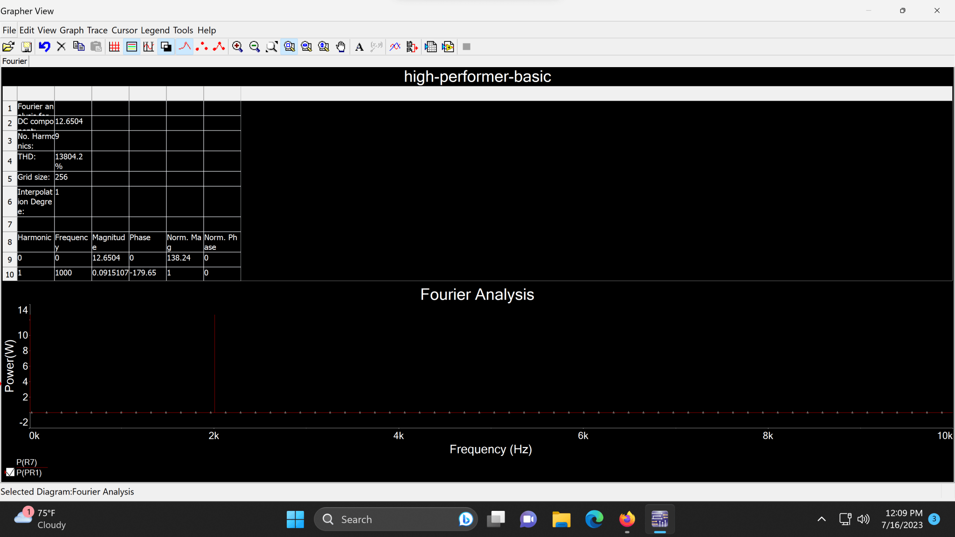
Task: Save the graph with the disk icon
Action: tap(27, 47)
